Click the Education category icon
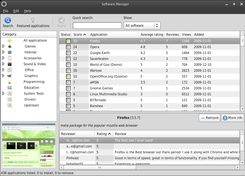This screenshot has width=245, height=176. click(x=10, y=88)
